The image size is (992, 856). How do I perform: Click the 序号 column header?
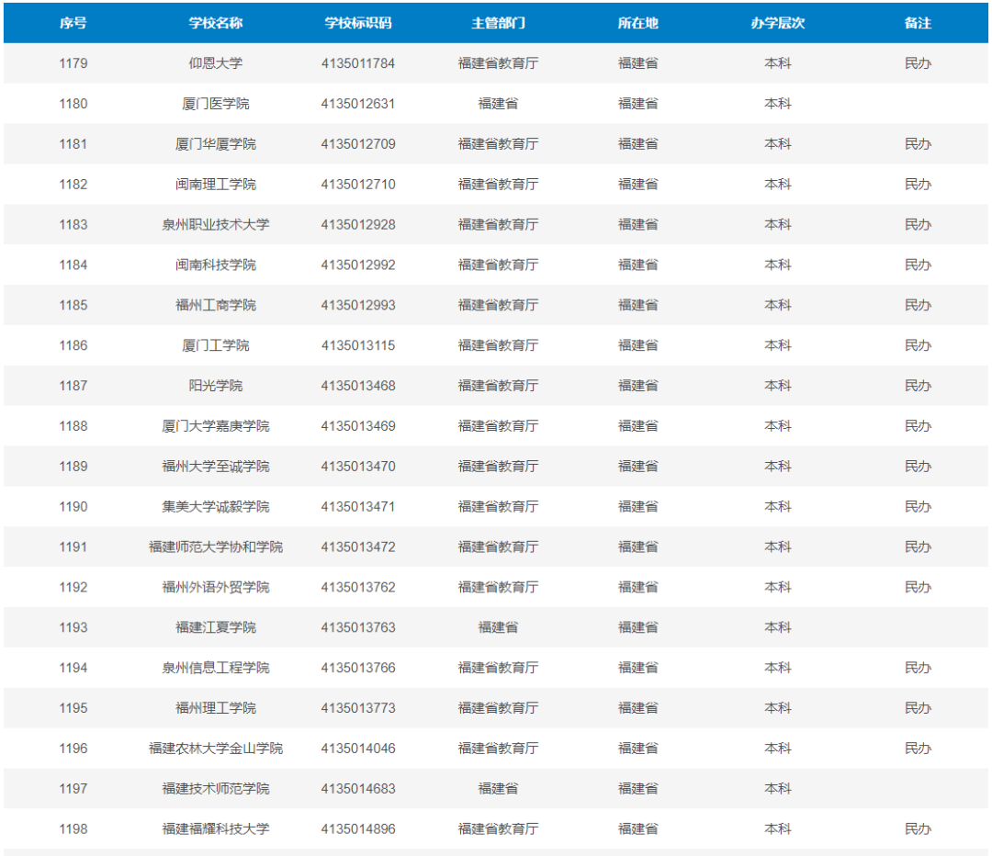[x=73, y=24]
